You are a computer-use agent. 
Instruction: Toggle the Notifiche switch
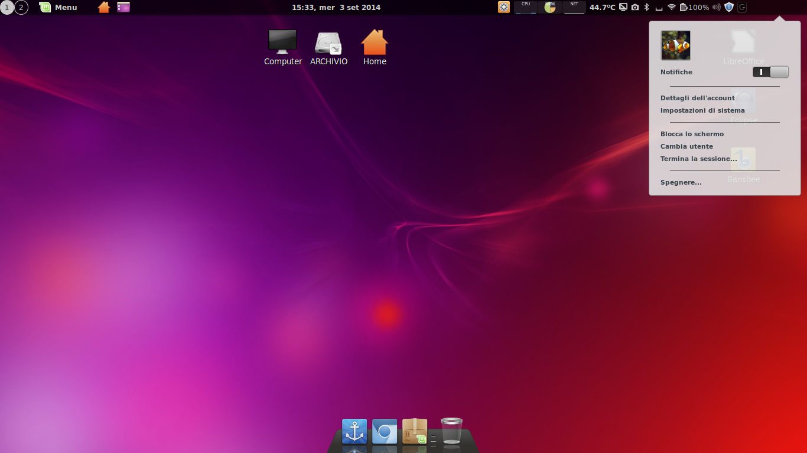point(771,72)
